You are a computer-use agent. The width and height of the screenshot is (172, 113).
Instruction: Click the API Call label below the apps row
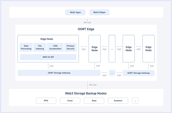[x=87, y=22]
